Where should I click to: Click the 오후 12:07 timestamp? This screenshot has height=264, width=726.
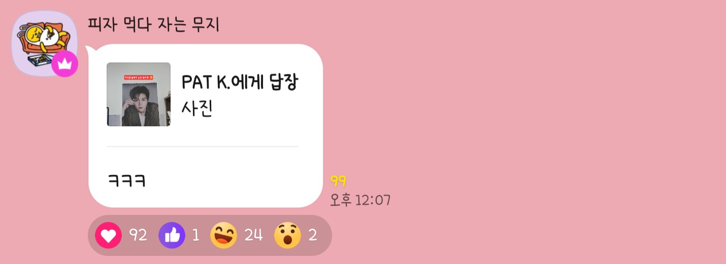coord(360,200)
